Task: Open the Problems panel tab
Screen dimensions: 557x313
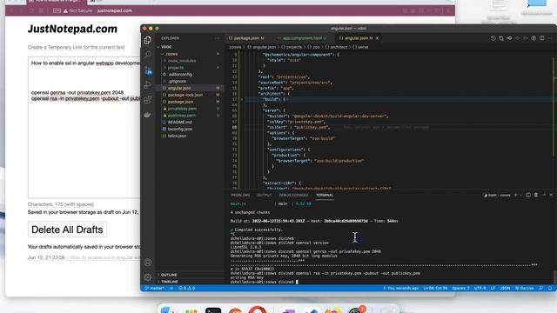Action: coord(240,195)
